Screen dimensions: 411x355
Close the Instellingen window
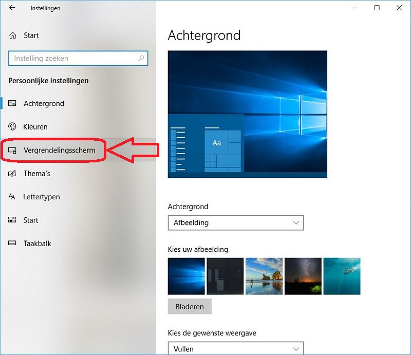(399, 8)
